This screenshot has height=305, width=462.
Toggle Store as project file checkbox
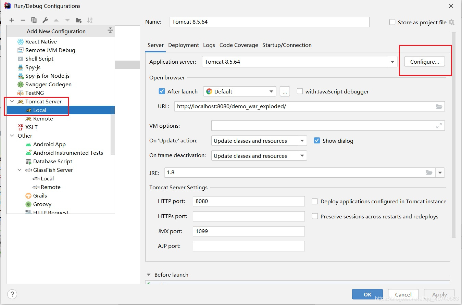tap(392, 22)
